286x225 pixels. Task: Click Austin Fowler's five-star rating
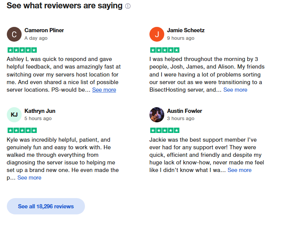pyautogui.click(x=165, y=130)
